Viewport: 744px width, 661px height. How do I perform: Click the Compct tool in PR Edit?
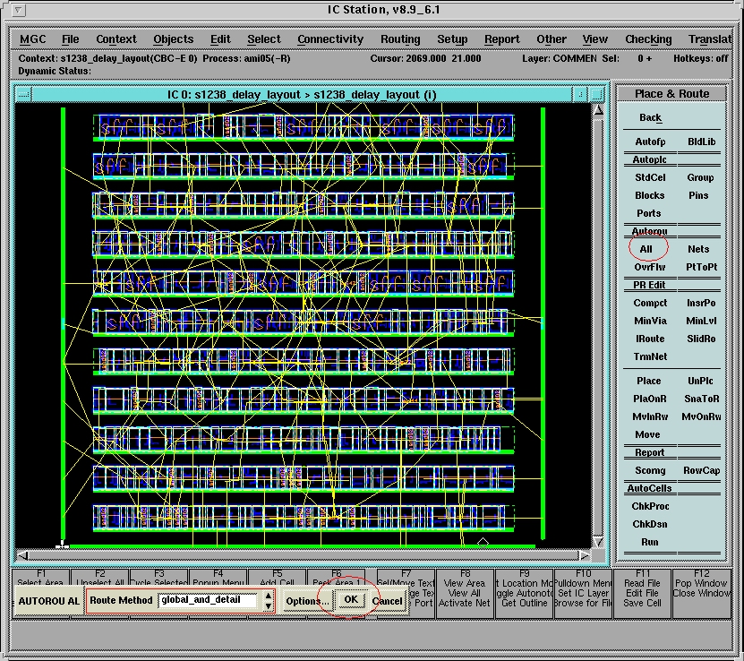pyautogui.click(x=650, y=303)
